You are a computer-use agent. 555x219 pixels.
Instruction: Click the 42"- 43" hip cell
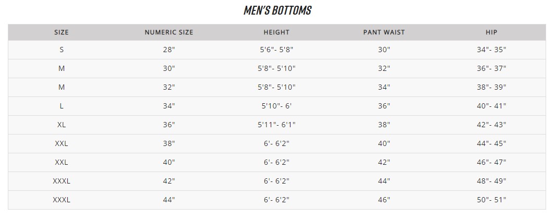[491, 125]
